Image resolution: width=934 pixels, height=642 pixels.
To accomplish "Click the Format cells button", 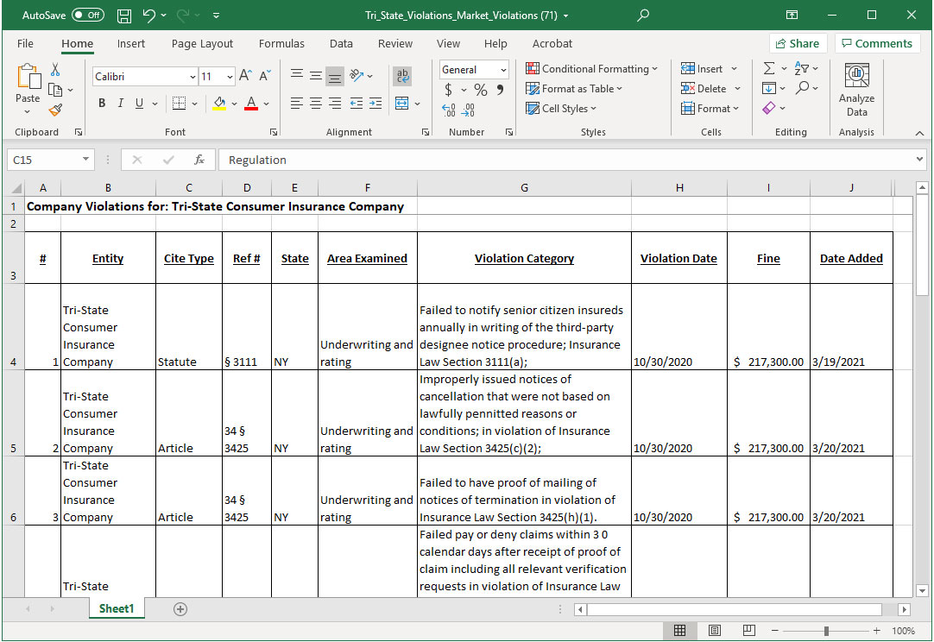I will tap(710, 109).
